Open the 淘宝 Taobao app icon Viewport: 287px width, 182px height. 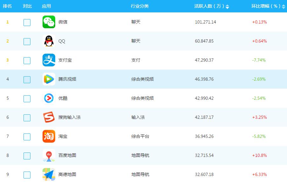[49, 136]
